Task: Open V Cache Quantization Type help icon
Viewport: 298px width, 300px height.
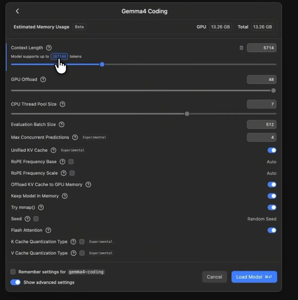Action: point(74,253)
